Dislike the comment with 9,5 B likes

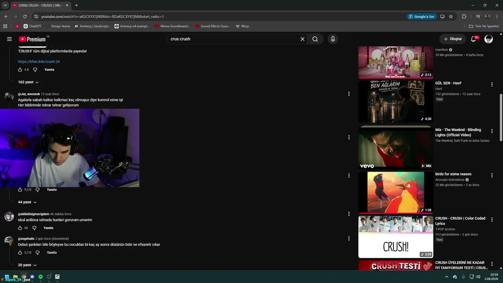point(37,189)
